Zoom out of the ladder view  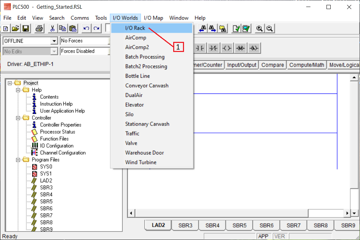point(270,29)
